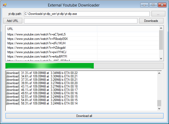This screenshot has width=169, height=124.
Task: Click log line showing 58.3% progress
Action: point(42,103)
